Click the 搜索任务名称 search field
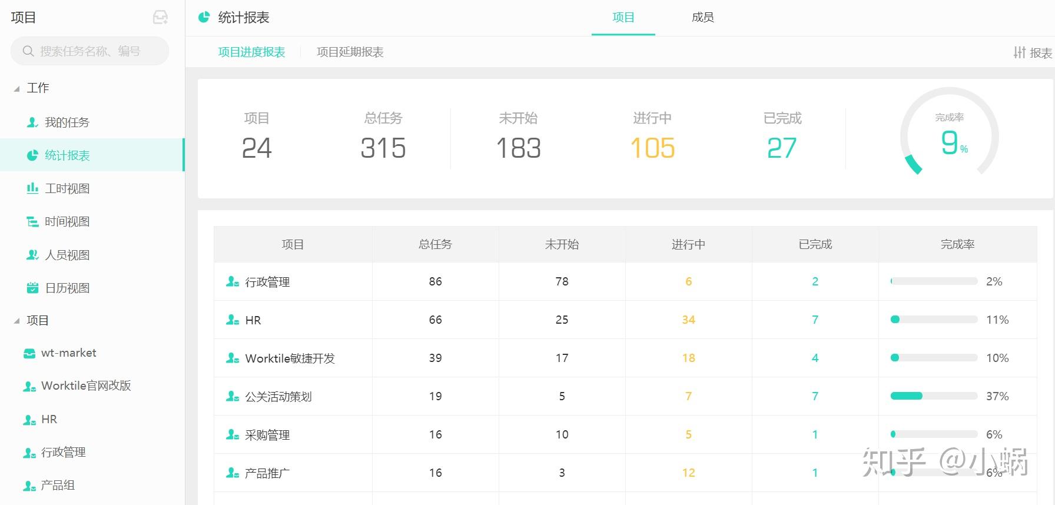This screenshot has height=505, width=1055. (89, 51)
